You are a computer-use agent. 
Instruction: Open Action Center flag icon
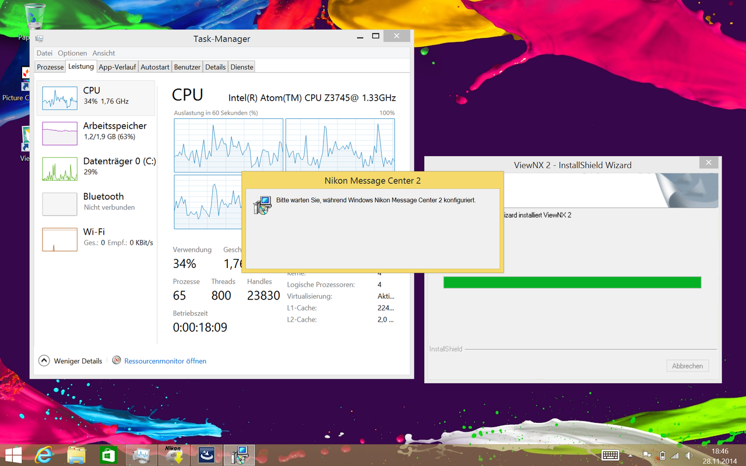(x=647, y=455)
